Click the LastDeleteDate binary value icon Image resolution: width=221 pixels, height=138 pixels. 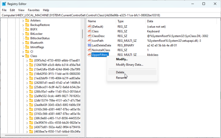pos(89,45)
